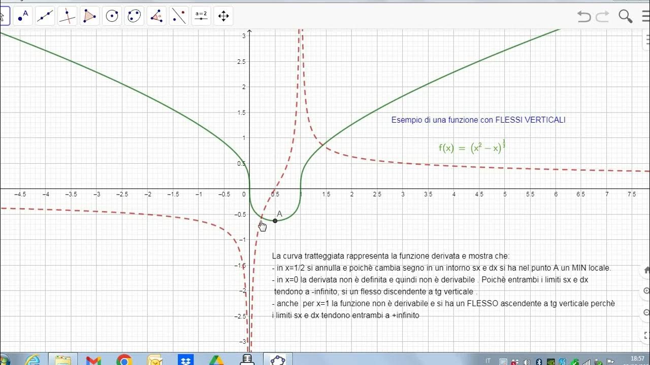
Task: Open the search magnifier
Action: (625, 17)
